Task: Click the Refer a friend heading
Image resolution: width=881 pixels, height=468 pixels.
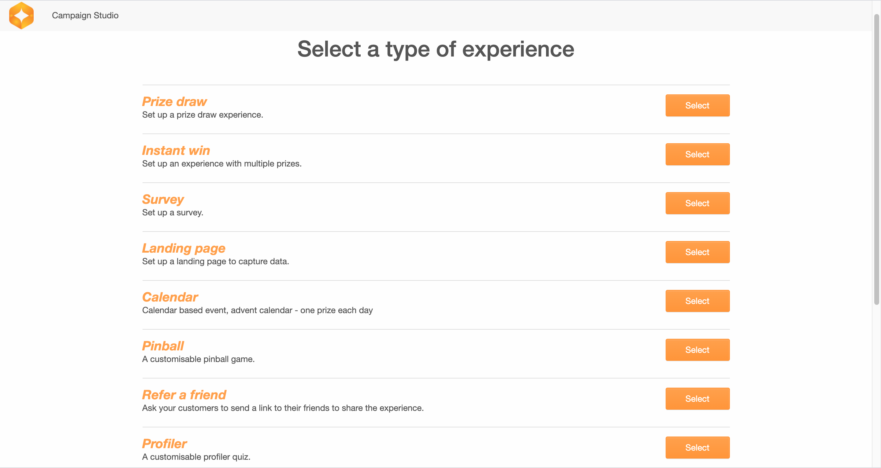Action: click(x=184, y=395)
